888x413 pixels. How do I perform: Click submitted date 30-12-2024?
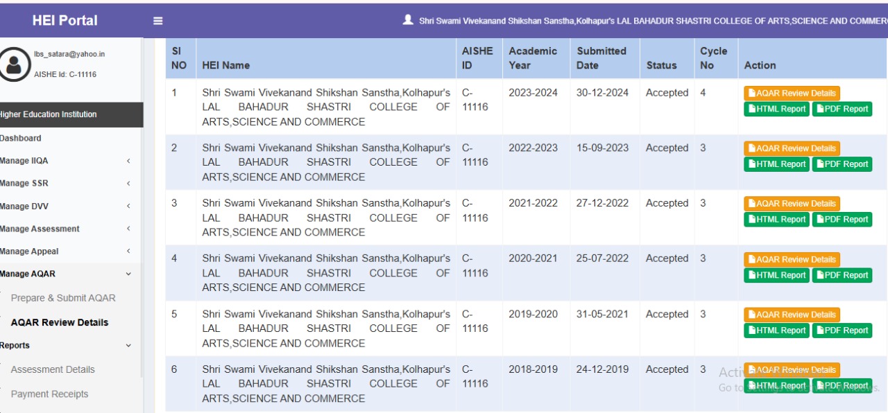point(602,93)
